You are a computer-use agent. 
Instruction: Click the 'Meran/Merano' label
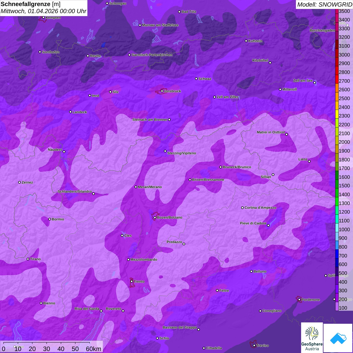tap(150, 187)
